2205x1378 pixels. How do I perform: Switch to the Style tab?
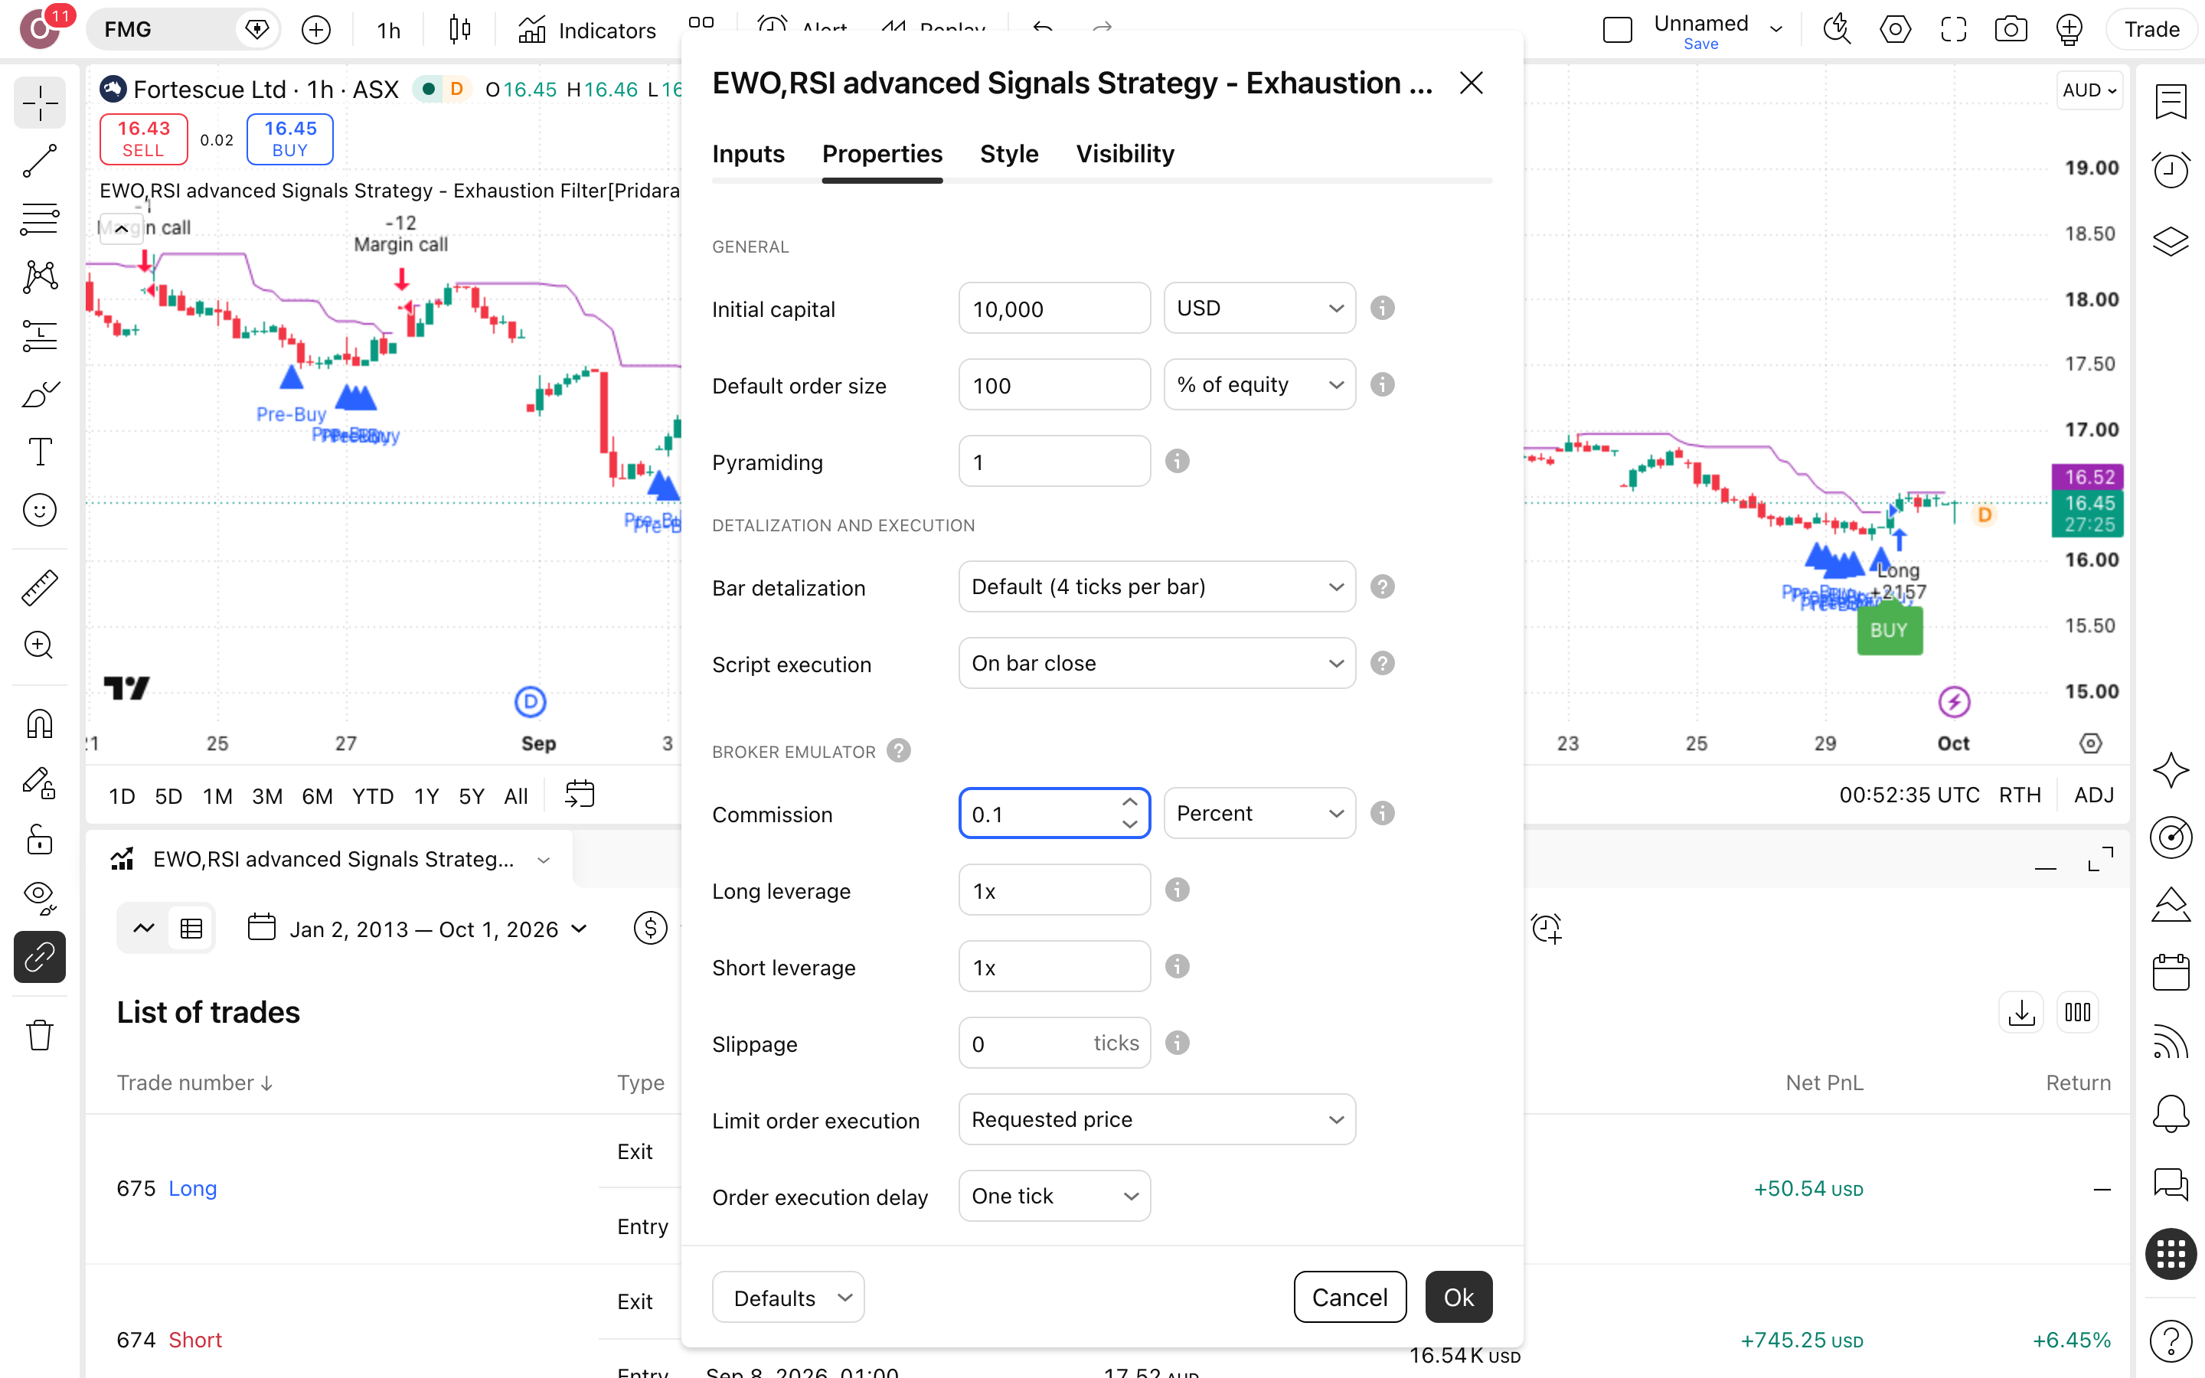click(x=1008, y=154)
